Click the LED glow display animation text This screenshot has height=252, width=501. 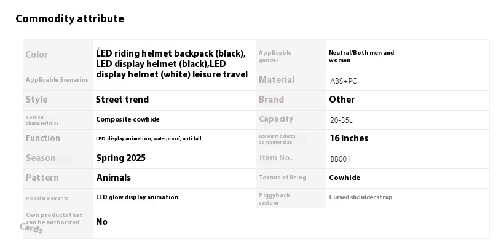tap(138, 197)
